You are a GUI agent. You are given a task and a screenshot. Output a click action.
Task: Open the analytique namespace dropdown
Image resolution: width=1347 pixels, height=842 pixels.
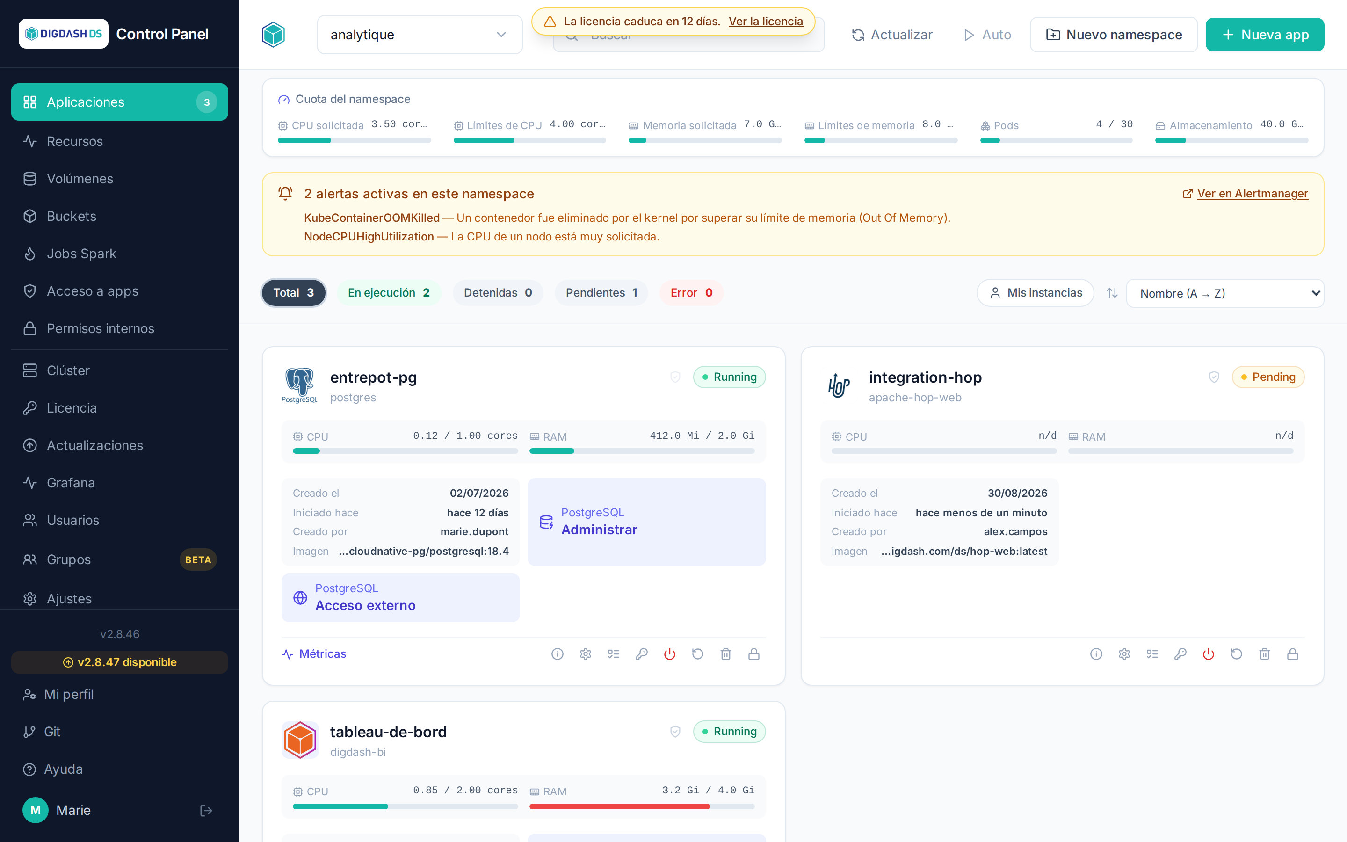[420, 35]
